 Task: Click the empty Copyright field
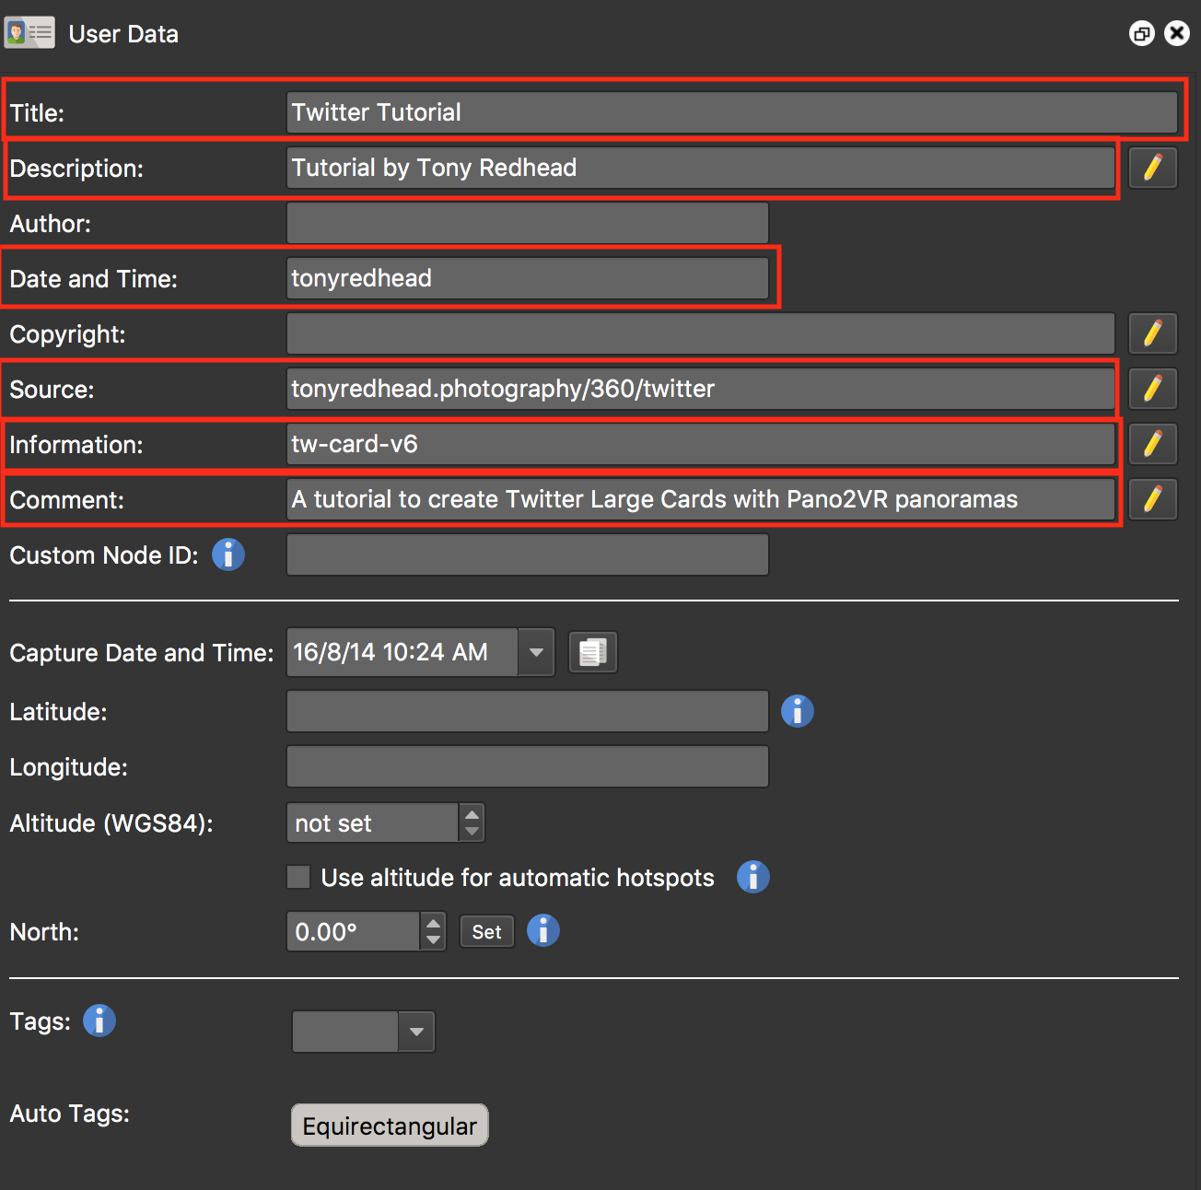[701, 333]
